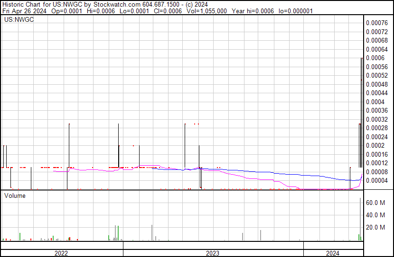This screenshot has height=257, width=394.
Task: Click the US:NWGC ticker label on chart
Action: [17, 20]
